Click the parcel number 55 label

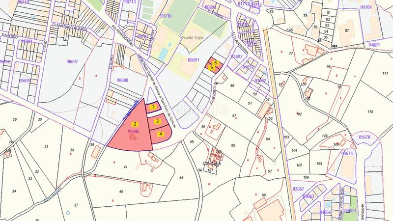pyautogui.click(x=233, y=146)
